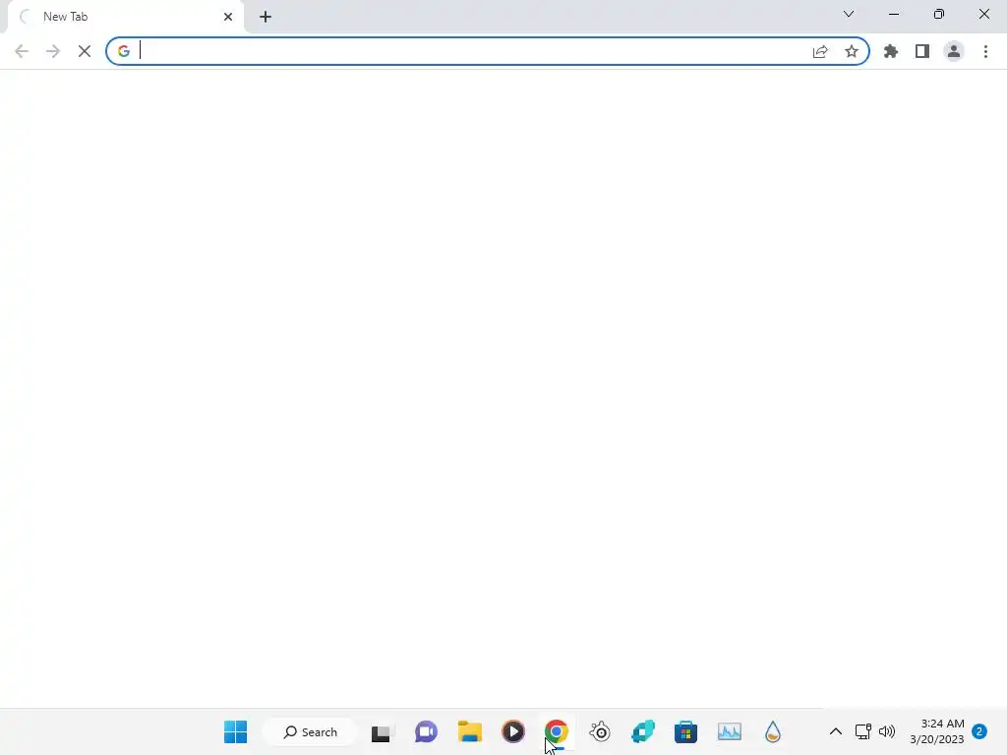Open volume control in system tray

click(887, 731)
